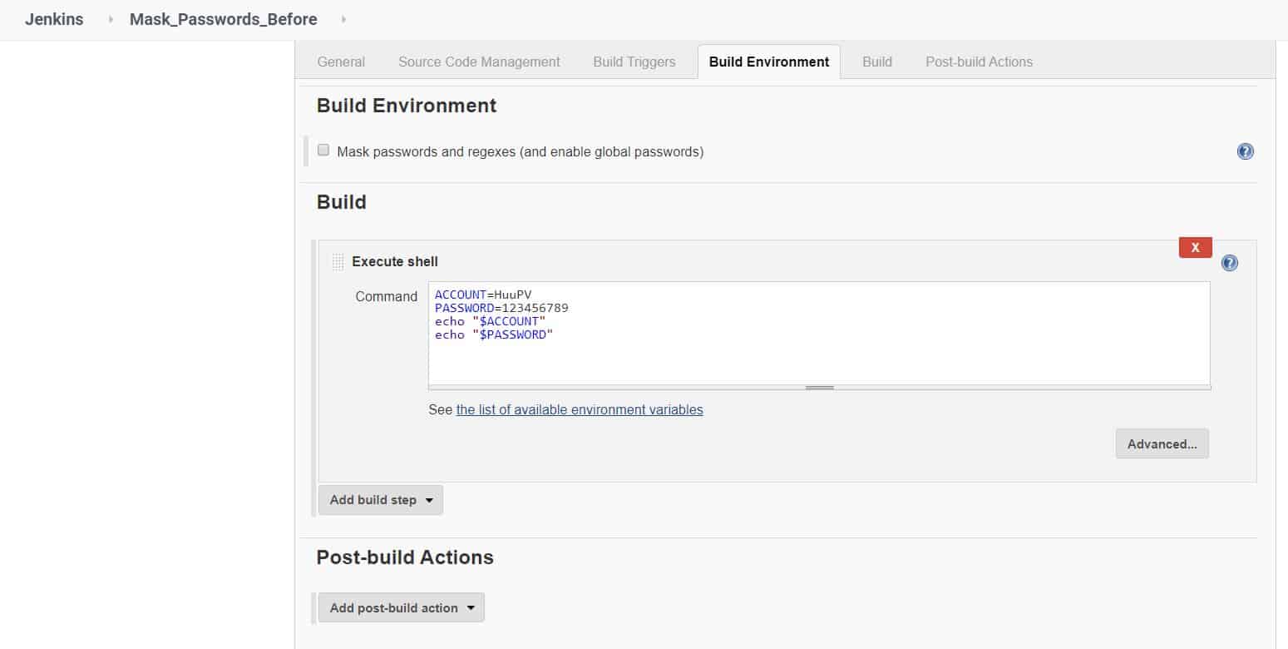Open the Mask_Passwords_Before job breadcrumb
The width and height of the screenshot is (1288, 649).
pos(223,18)
